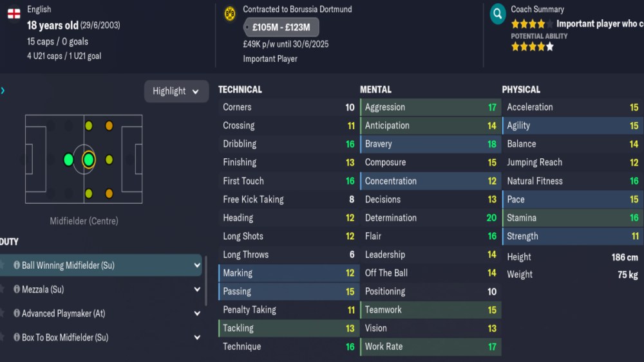The height and width of the screenshot is (362, 644).
Task: Click the Borussia Dortmund club badge
Action: click(x=229, y=14)
